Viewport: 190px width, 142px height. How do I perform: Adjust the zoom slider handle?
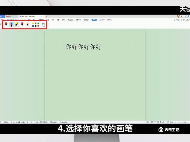[x=185, y=122]
